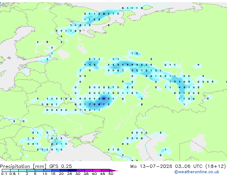Click legend label '10'
The image size is (227, 175).
[x=45, y=174]
